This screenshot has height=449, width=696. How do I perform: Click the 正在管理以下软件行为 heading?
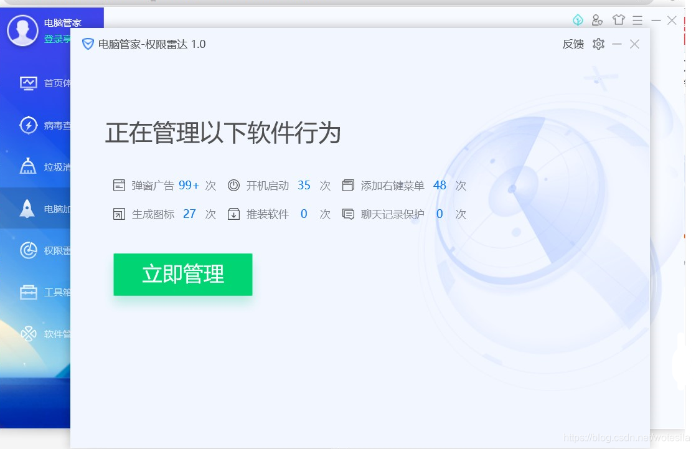223,133
